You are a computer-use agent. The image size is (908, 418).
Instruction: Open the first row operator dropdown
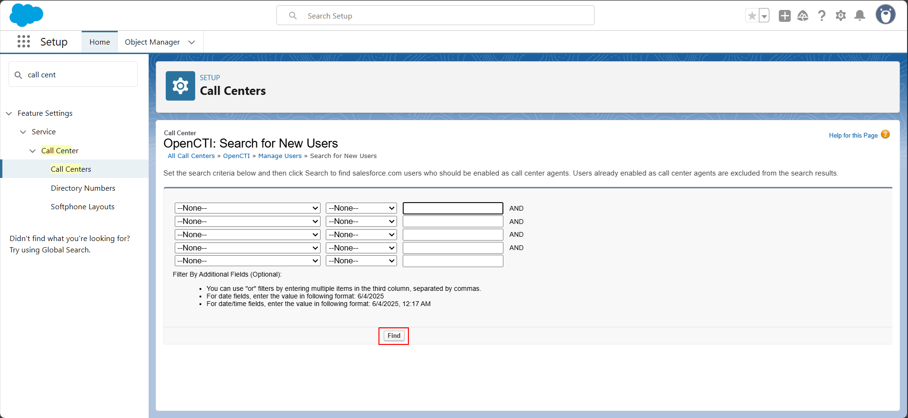pos(361,208)
